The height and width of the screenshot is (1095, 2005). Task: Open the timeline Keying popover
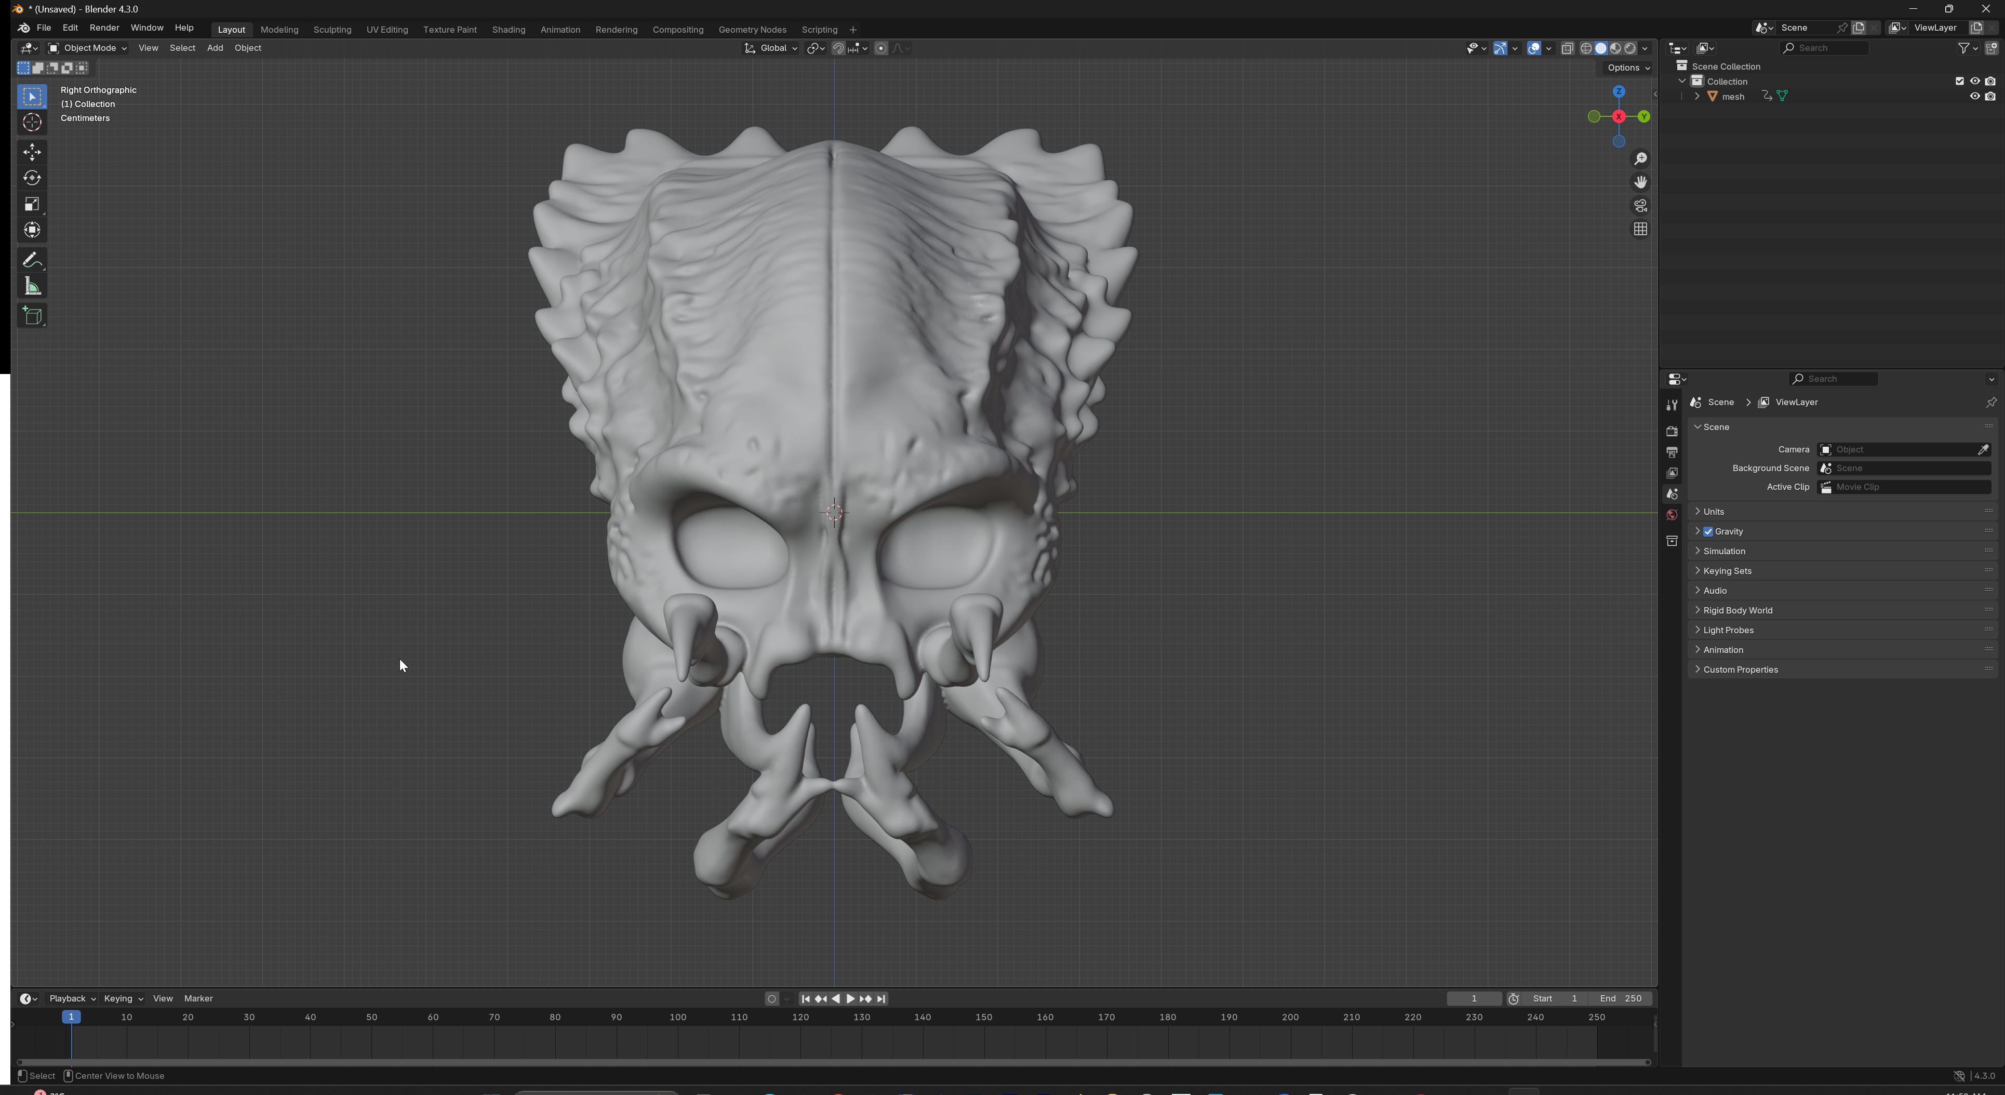(x=123, y=998)
